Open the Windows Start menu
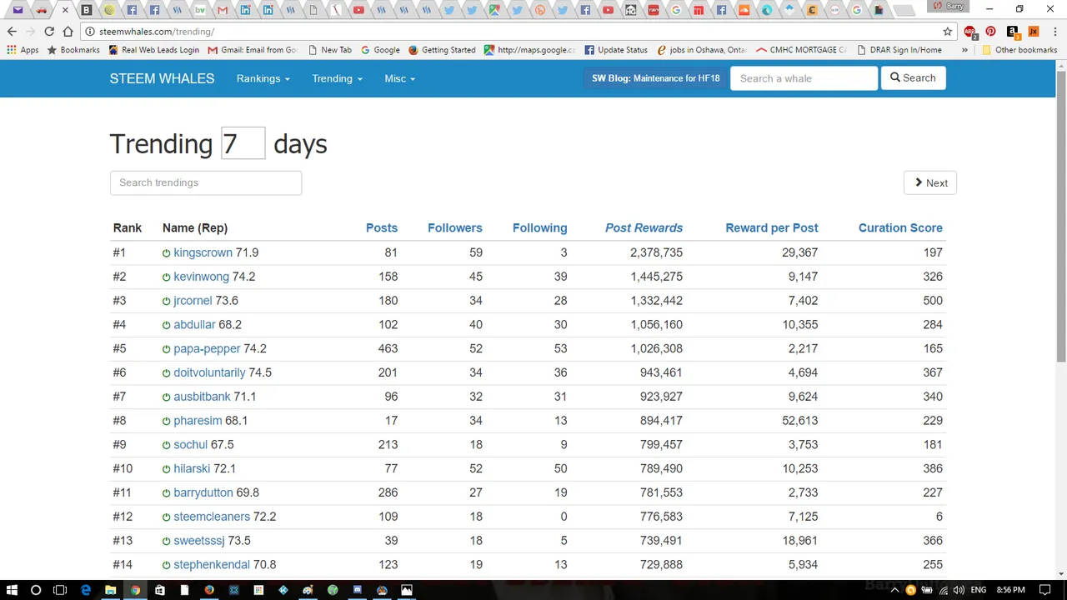The image size is (1067, 600). 12,590
